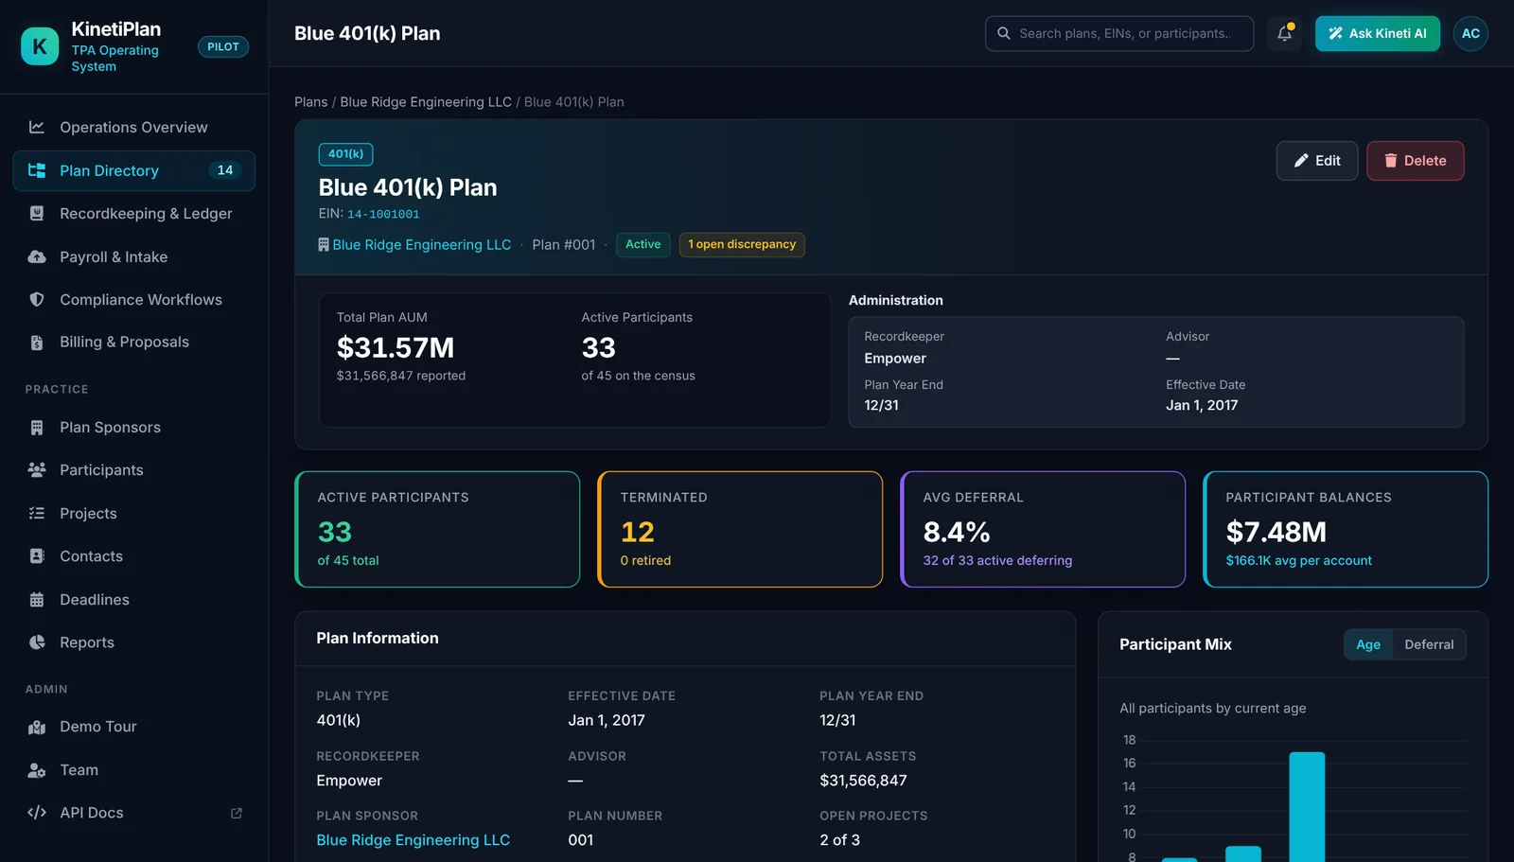This screenshot has height=862, width=1514.
Task: Click the KinetiPlan K logo
Action: coord(40,46)
